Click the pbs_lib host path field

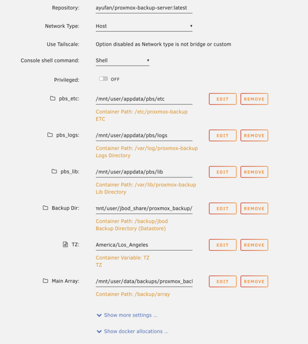coord(144,172)
